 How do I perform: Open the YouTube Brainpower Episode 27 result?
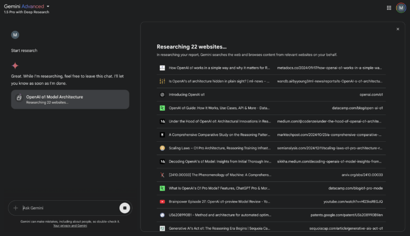(219, 201)
